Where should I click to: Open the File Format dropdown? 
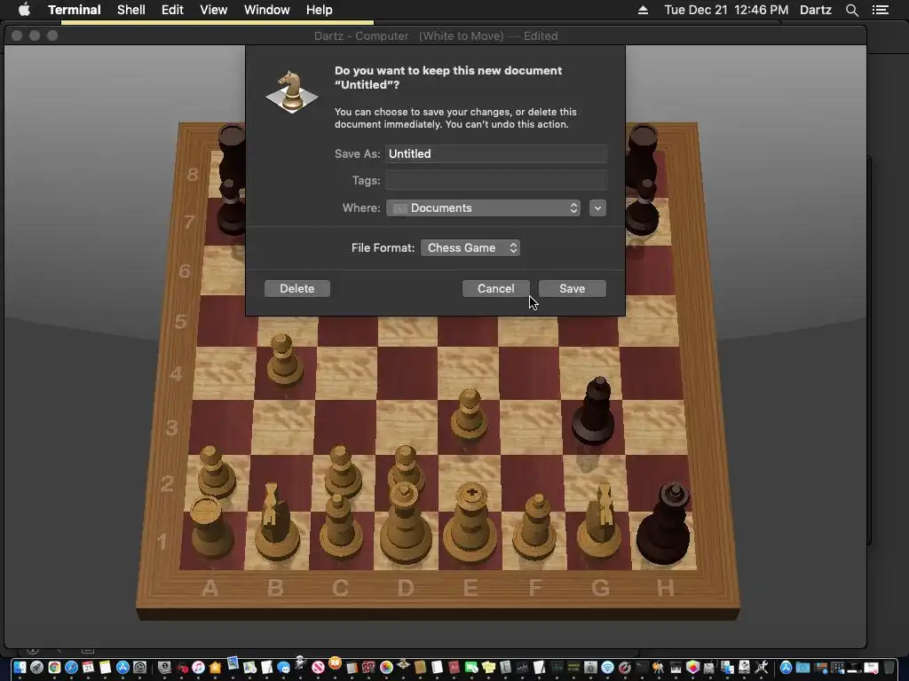(x=470, y=248)
